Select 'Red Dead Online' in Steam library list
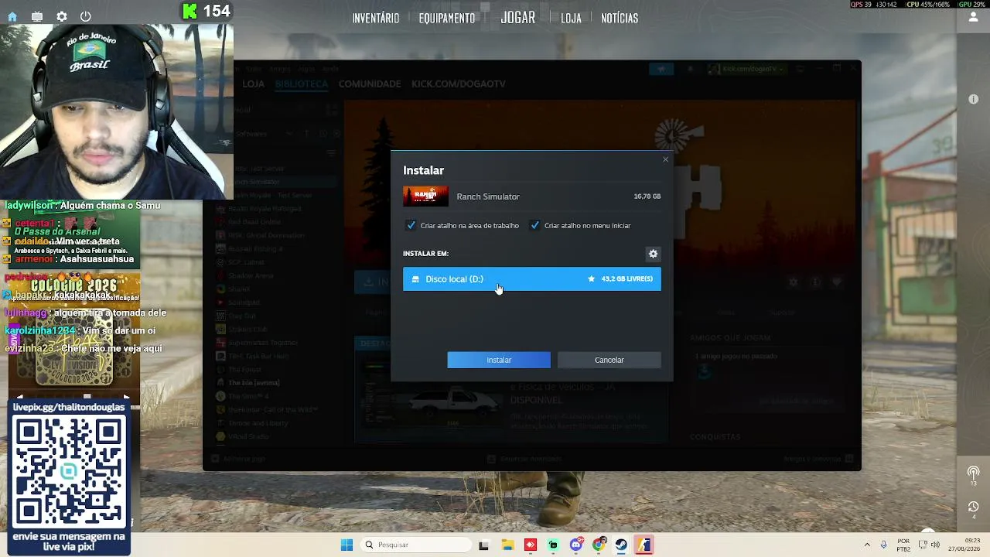Viewport: 990px width, 557px height. tap(254, 222)
